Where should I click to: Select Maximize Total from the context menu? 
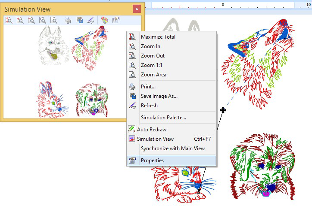coord(158,37)
